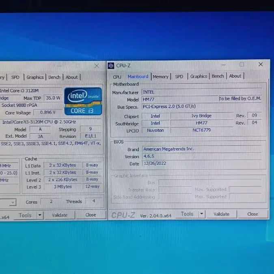Click Tools button in right window
The width and height of the screenshot is (274, 274).
[187, 214]
